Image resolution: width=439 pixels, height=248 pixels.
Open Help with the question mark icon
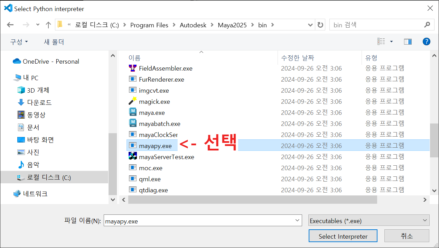(x=427, y=42)
